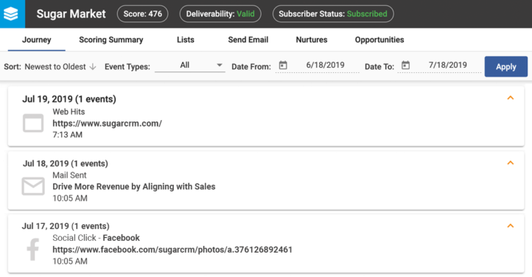The image size is (532, 277).
Task: Click the Jul 19, 2019 (1 events) heading
Action: [69, 99]
